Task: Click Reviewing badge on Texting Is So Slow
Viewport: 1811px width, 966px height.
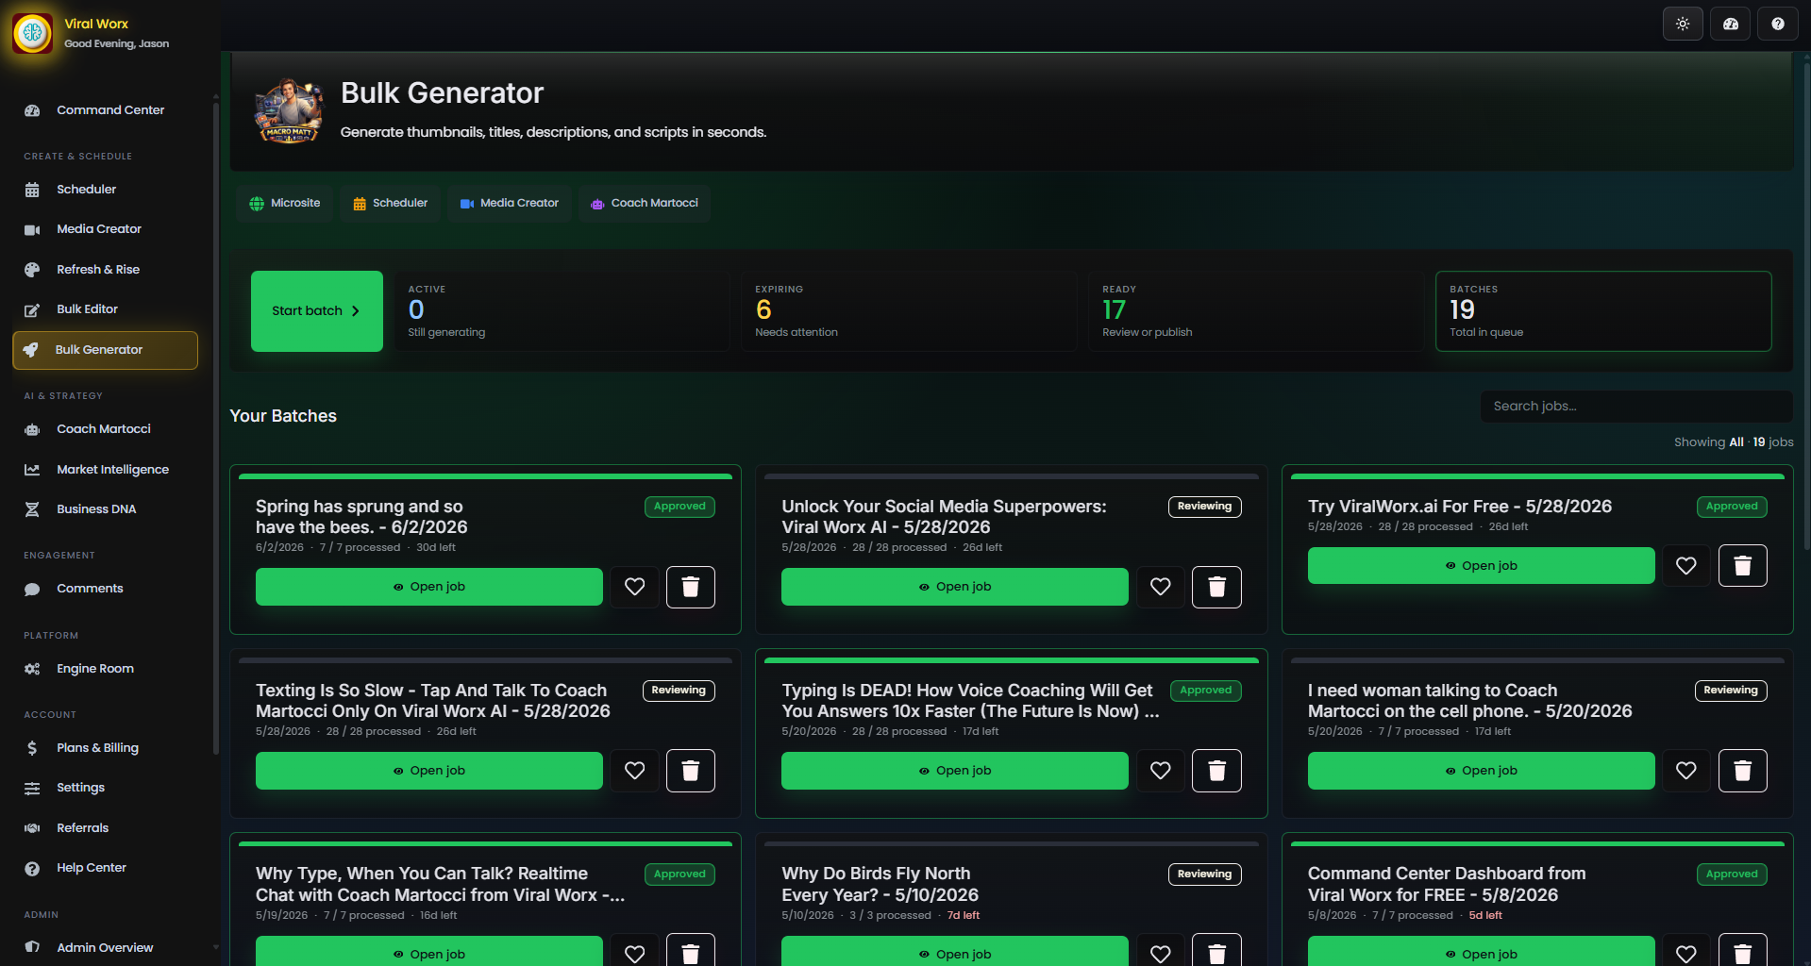Action: coord(679,691)
